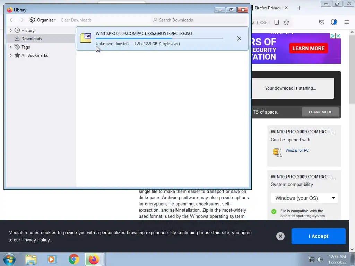Cancel the ISO download with X
Screen dimensions: 355x266
[x=239, y=38]
